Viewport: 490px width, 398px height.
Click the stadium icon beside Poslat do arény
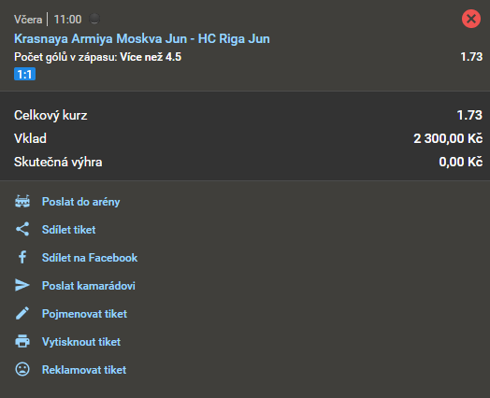[22, 202]
